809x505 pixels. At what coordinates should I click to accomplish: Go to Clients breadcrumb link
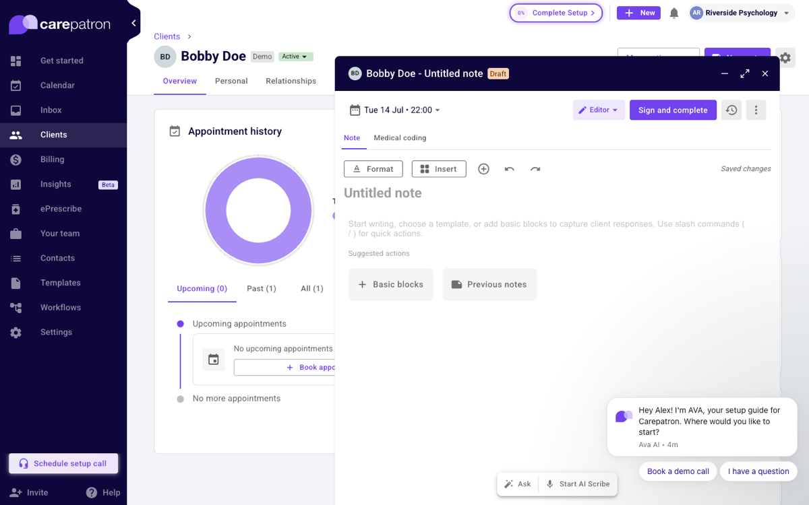click(x=167, y=36)
